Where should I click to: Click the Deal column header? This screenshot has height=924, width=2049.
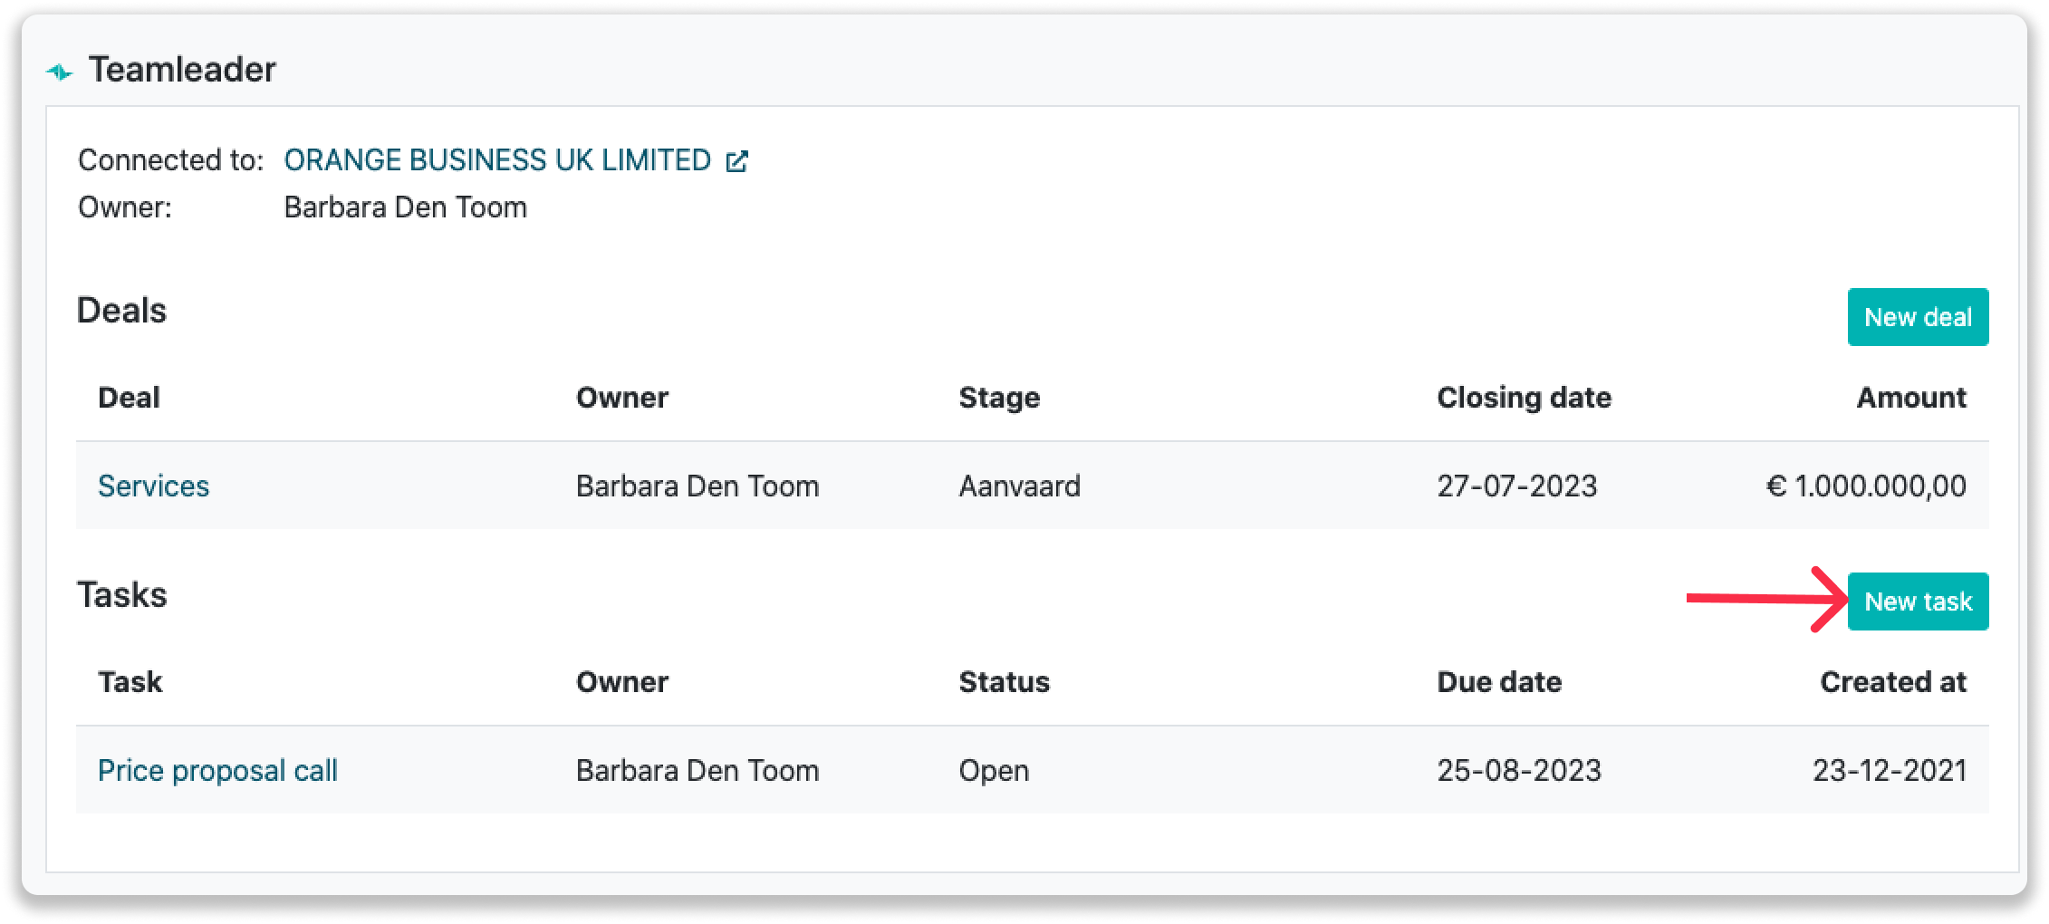point(129,398)
